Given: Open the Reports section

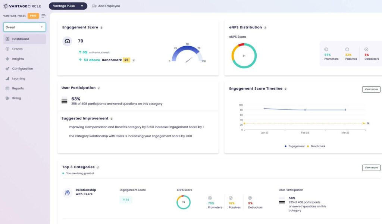Looking at the screenshot, I should tap(18, 88).
